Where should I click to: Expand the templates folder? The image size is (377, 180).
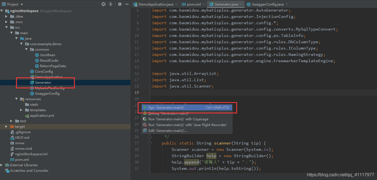coord(22,110)
